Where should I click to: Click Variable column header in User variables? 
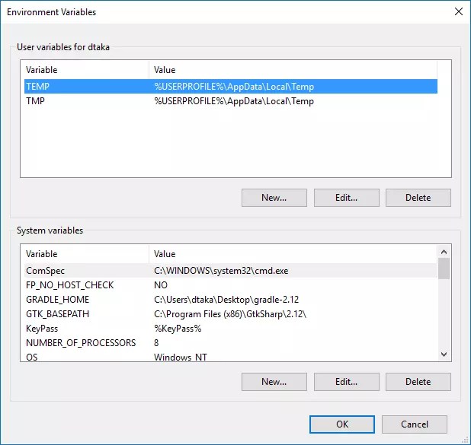tap(87, 70)
